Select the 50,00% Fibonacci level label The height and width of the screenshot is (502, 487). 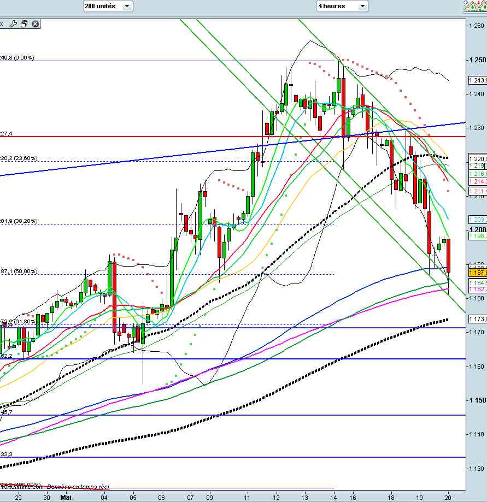20,271
